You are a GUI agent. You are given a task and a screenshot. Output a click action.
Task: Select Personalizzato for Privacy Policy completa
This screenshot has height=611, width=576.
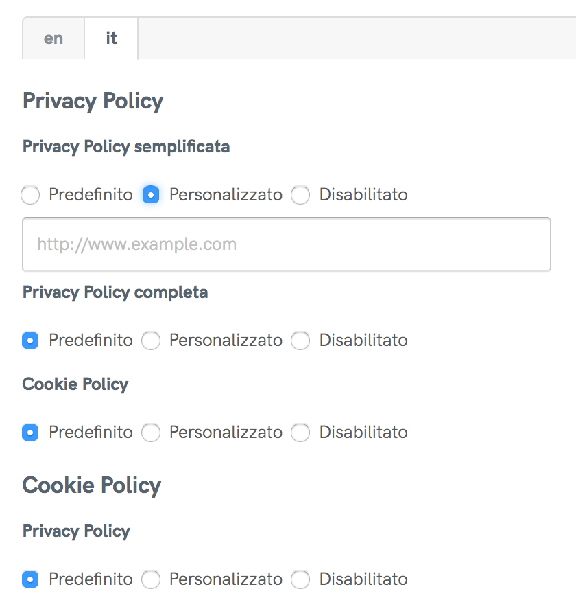point(151,341)
